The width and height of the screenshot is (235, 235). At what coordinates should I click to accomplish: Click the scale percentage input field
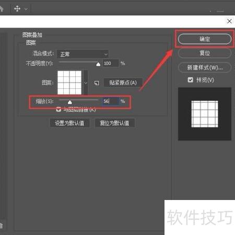tap(110, 101)
